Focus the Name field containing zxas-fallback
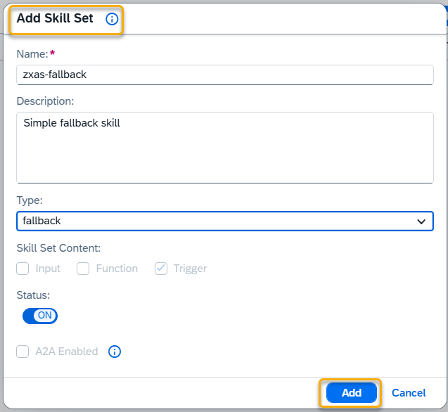448x412 pixels. click(x=225, y=75)
